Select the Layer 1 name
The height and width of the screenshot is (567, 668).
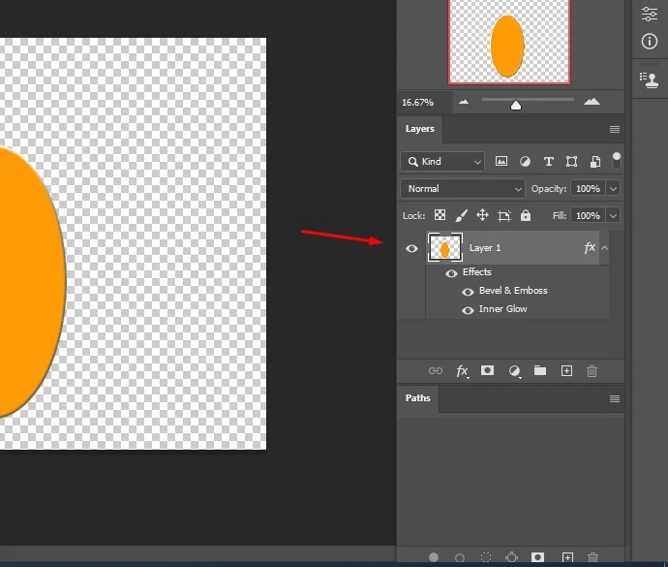point(485,248)
